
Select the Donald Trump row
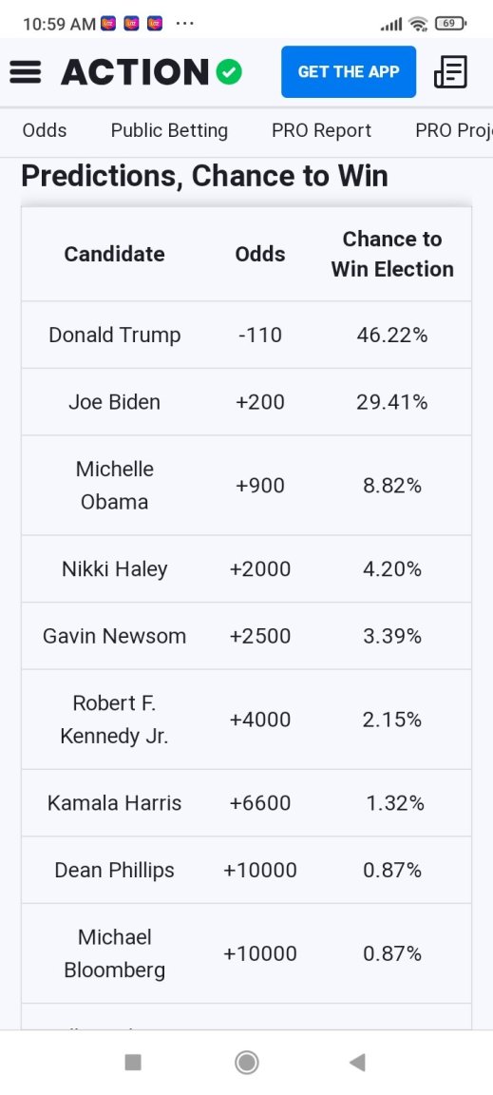pos(247,336)
